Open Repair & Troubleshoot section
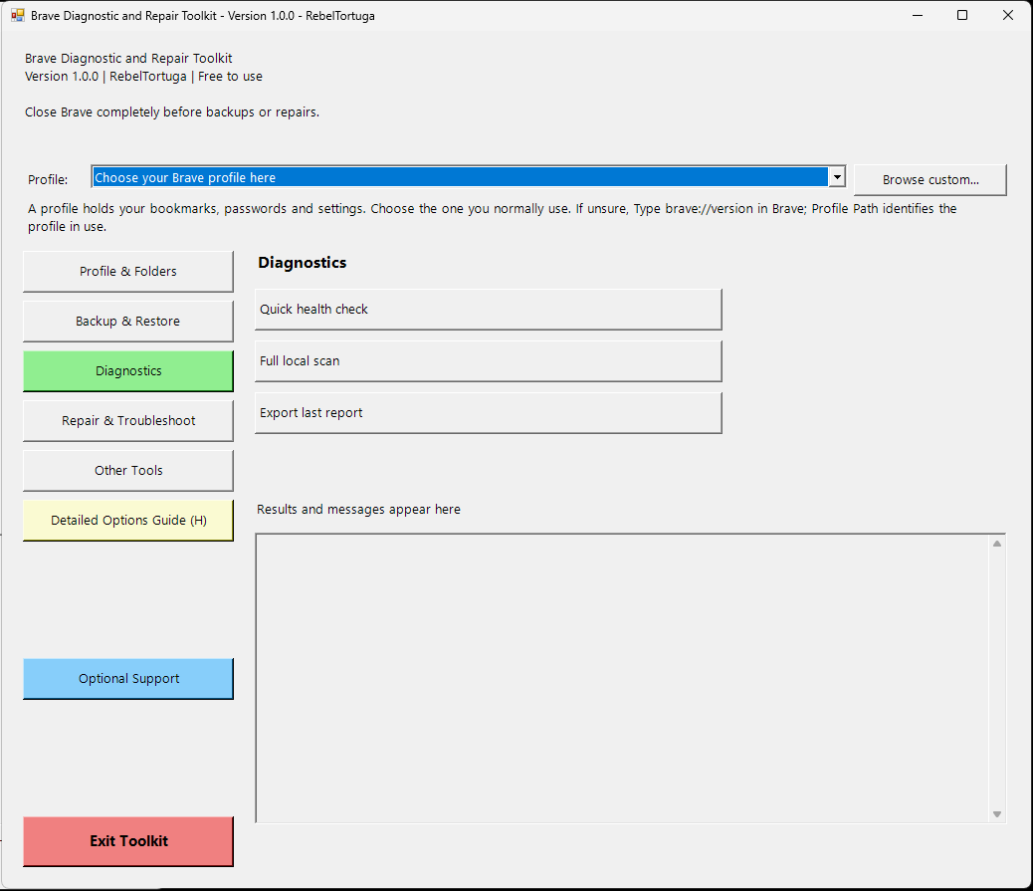Image resolution: width=1033 pixels, height=891 pixels. coord(128,420)
